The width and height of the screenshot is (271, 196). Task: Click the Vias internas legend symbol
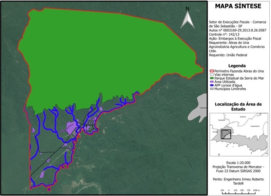(212, 74)
